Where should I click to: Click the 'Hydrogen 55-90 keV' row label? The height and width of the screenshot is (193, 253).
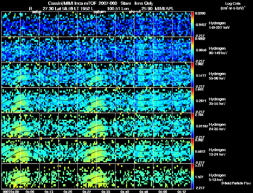(x=217, y=76)
